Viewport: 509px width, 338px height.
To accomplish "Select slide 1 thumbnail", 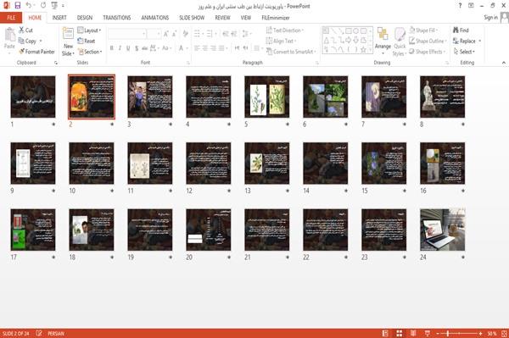I will (x=33, y=97).
